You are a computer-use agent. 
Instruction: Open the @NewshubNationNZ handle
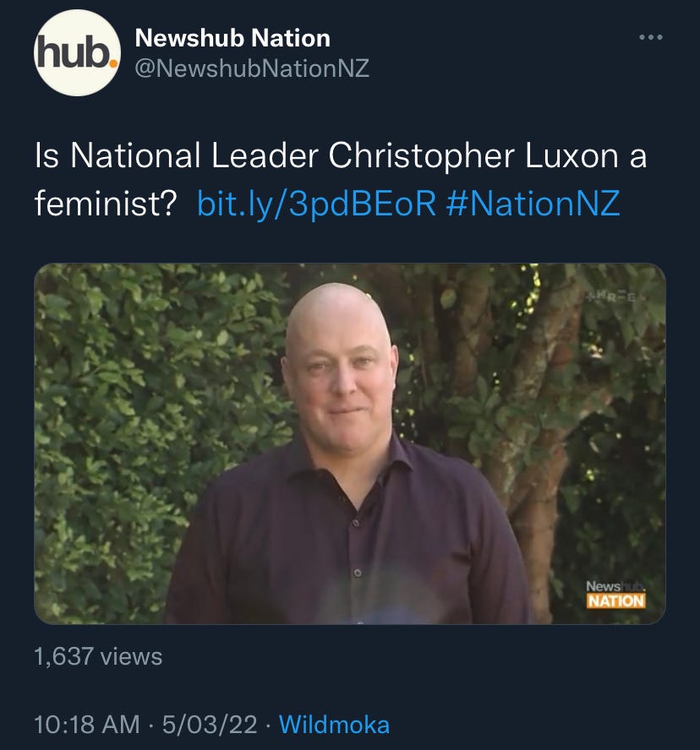pos(252,68)
